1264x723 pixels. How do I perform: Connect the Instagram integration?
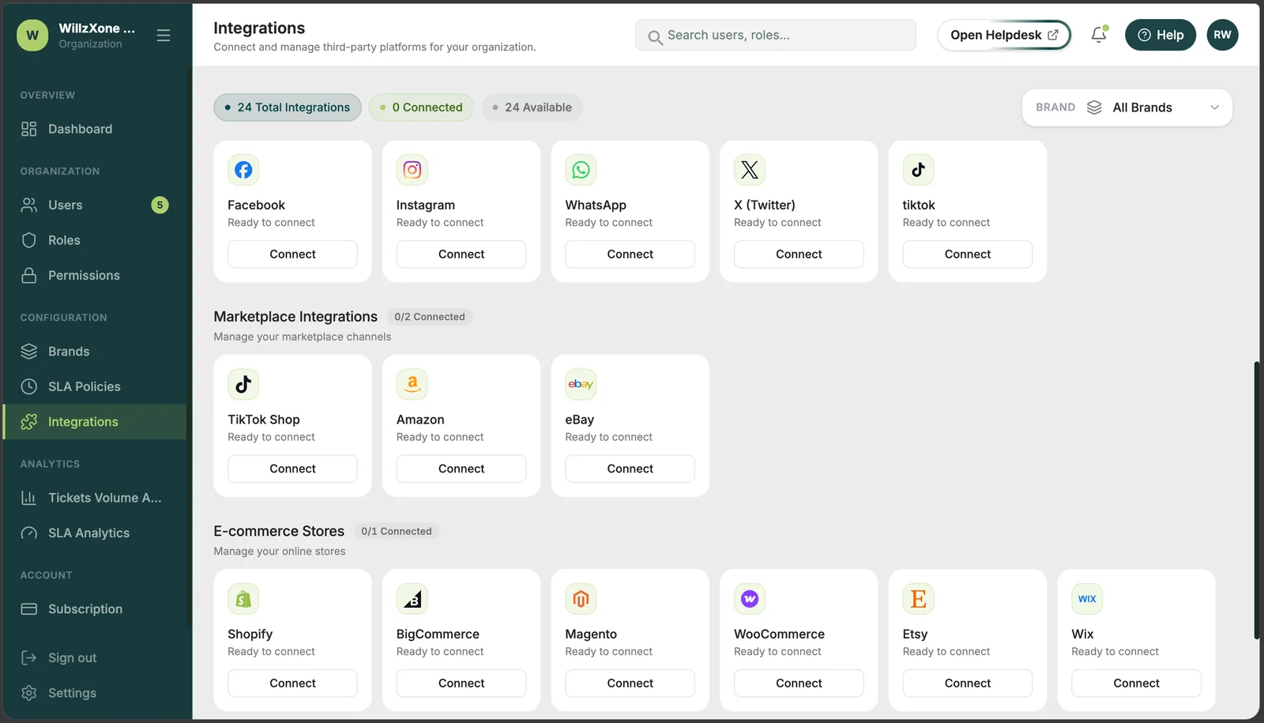point(461,254)
